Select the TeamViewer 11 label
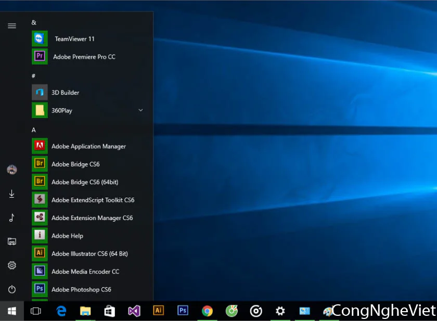 click(74, 38)
